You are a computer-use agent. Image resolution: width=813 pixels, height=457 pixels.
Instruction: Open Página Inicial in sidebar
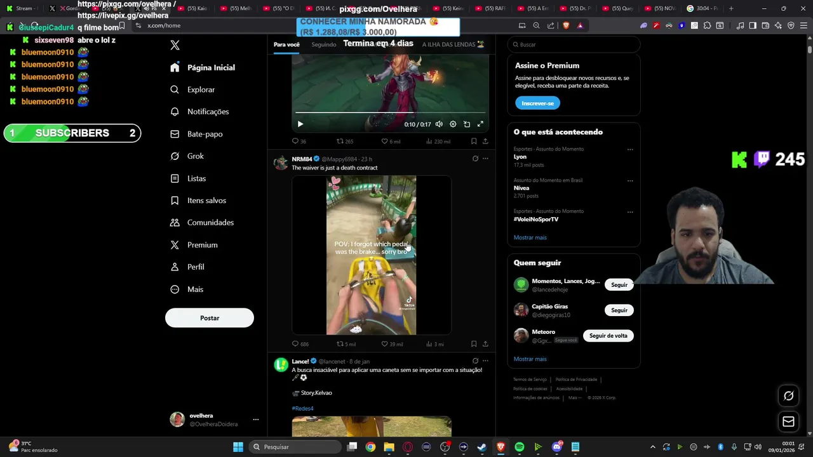pyautogui.click(x=203, y=67)
